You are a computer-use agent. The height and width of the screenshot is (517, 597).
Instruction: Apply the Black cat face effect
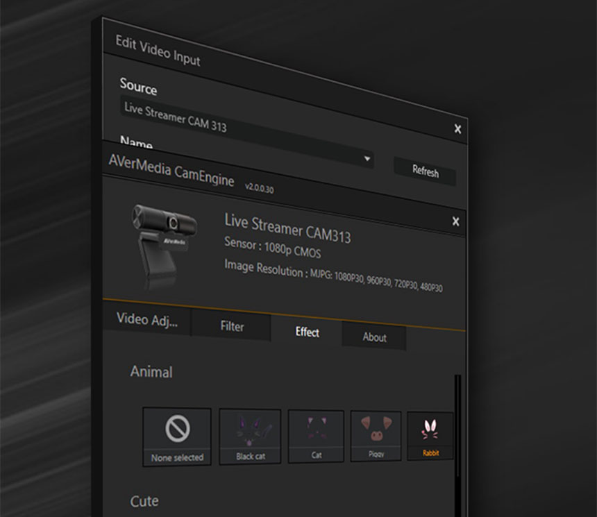(x=250, y=436)
